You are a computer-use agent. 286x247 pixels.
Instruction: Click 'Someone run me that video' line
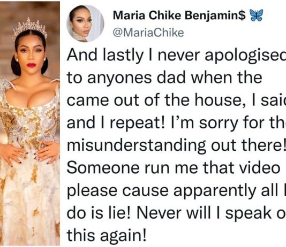click(x=174, y=167)
